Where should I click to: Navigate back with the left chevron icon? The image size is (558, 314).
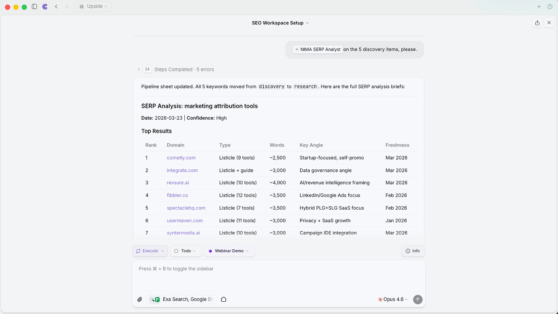(x=56, y=7)
